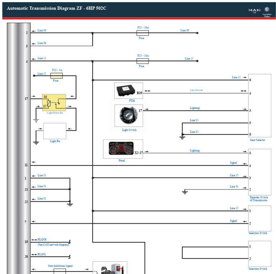Click the relay coil symbol between 86 and 85

click(x=49, y=103)
